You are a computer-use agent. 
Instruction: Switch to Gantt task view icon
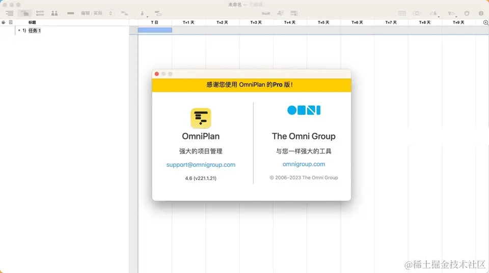24,13
